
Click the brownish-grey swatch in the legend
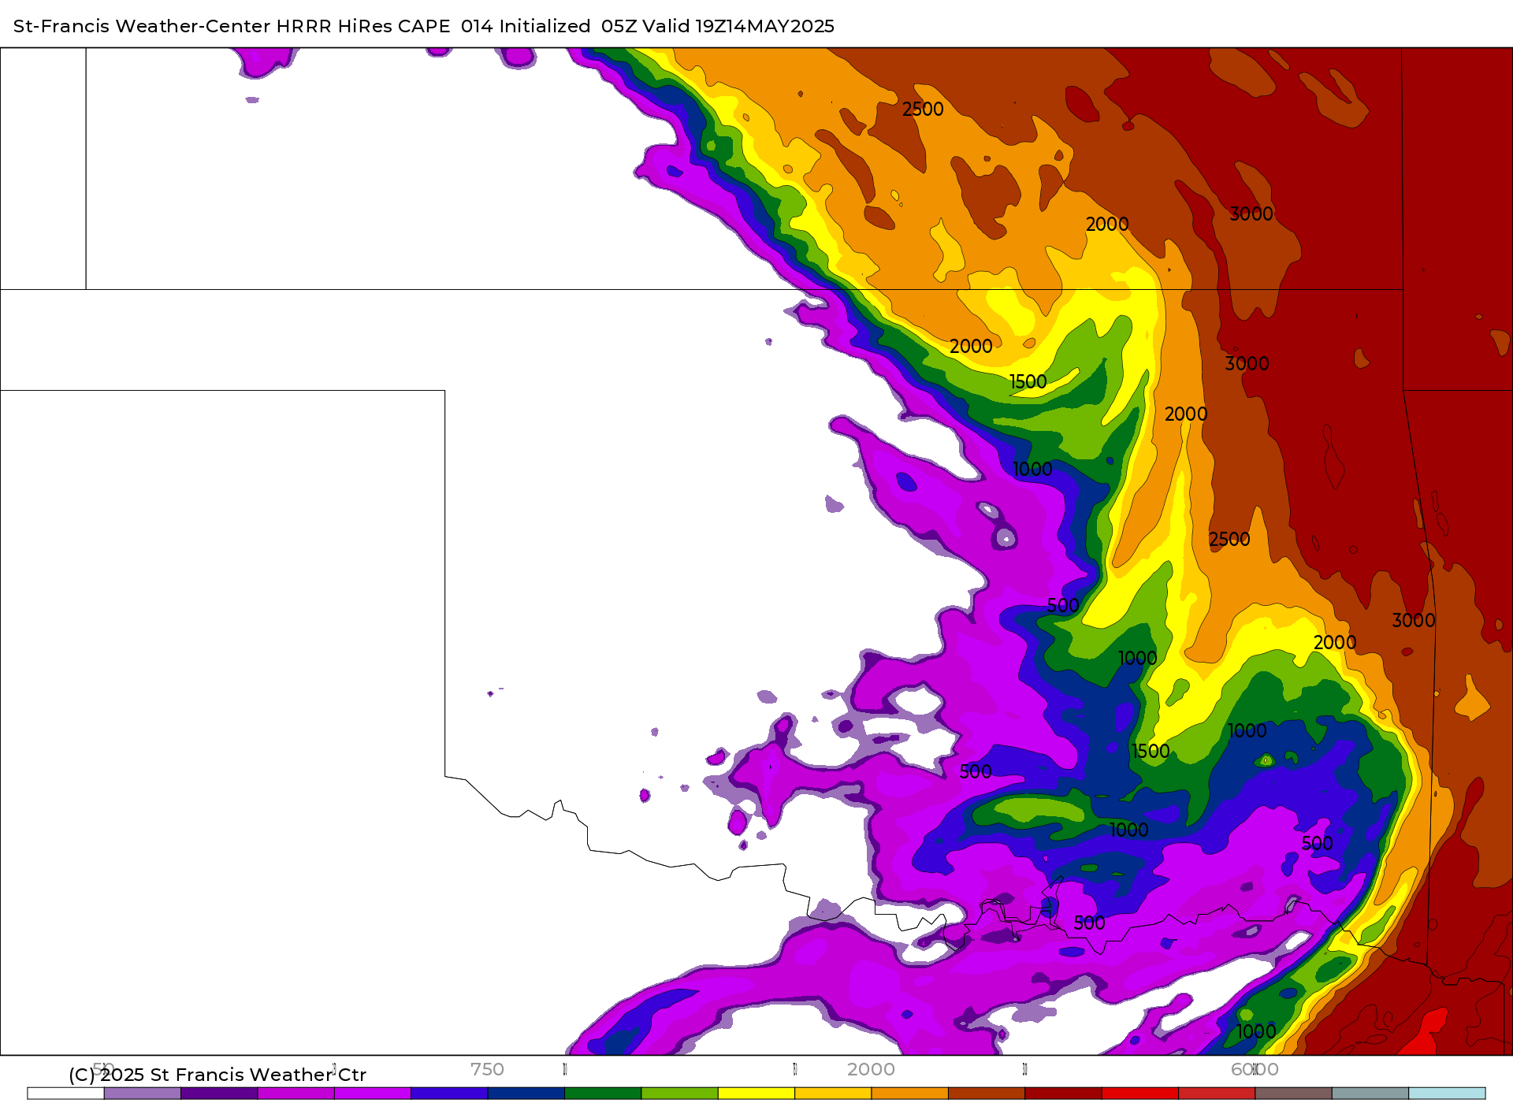click(1293, 1093)
